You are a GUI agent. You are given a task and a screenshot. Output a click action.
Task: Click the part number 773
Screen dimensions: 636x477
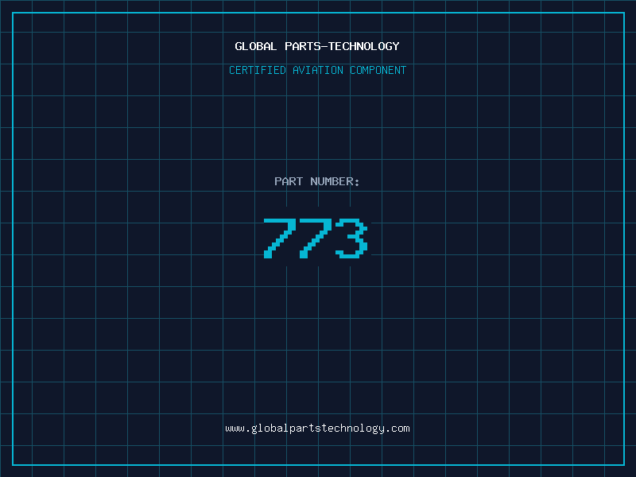[x=316, y=238]
